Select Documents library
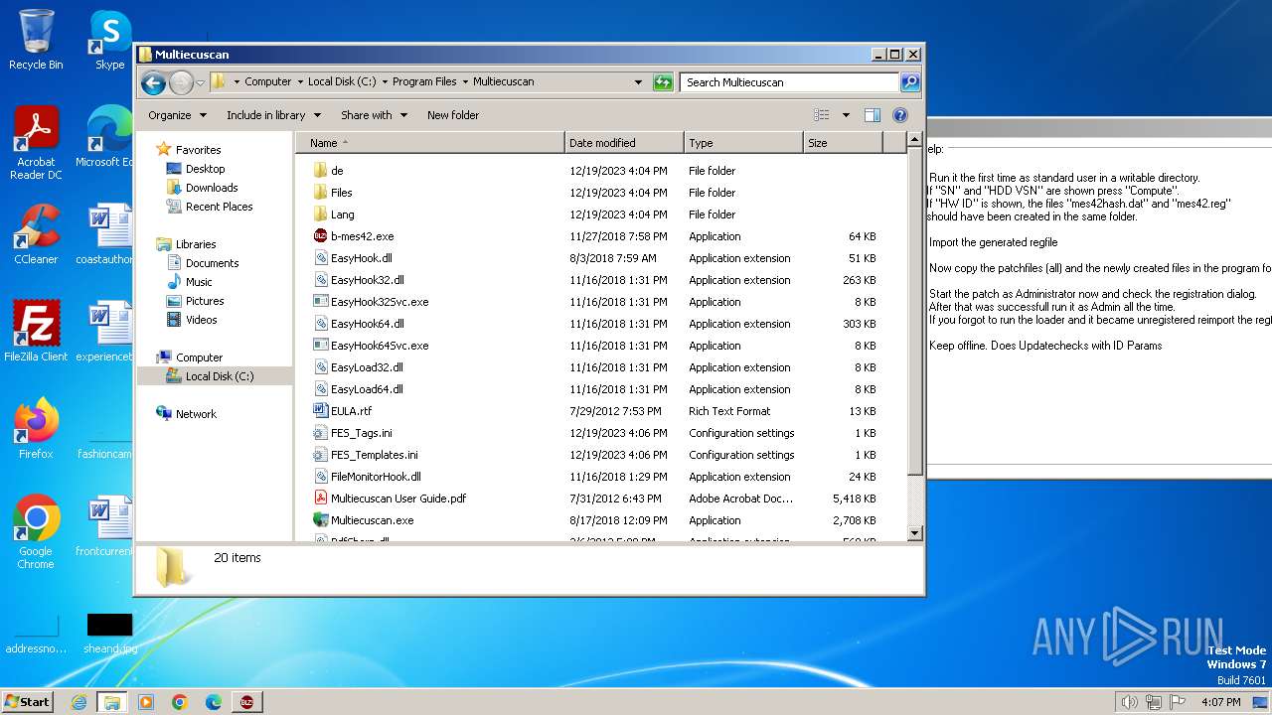 (x=212, y=263)
